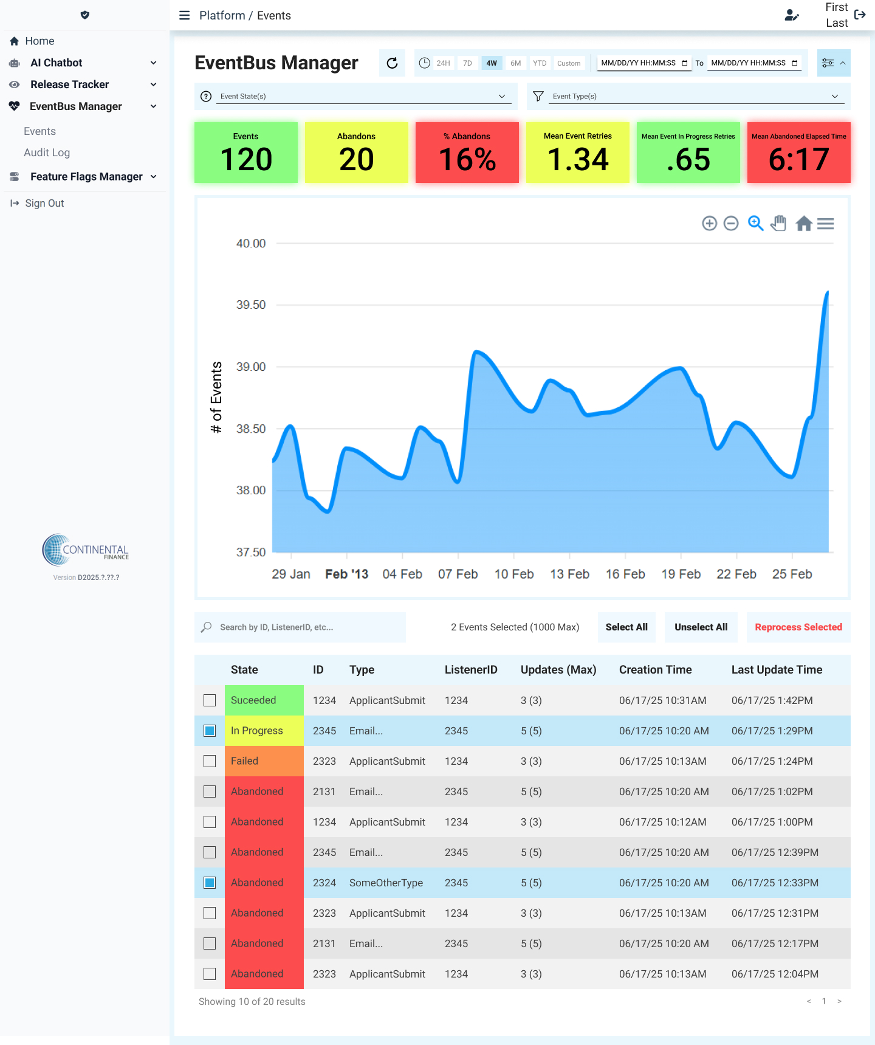Check the Succeeded event row checkbox
Screen dimensions: 875x1045
210,700
